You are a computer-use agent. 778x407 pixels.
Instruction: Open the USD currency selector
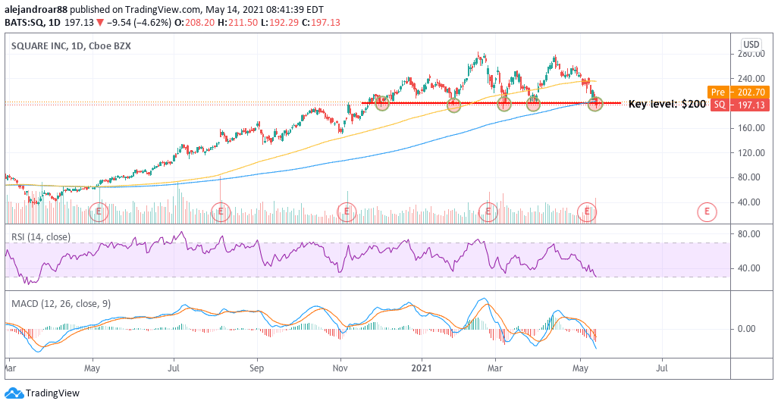click(x=751, y=44)
